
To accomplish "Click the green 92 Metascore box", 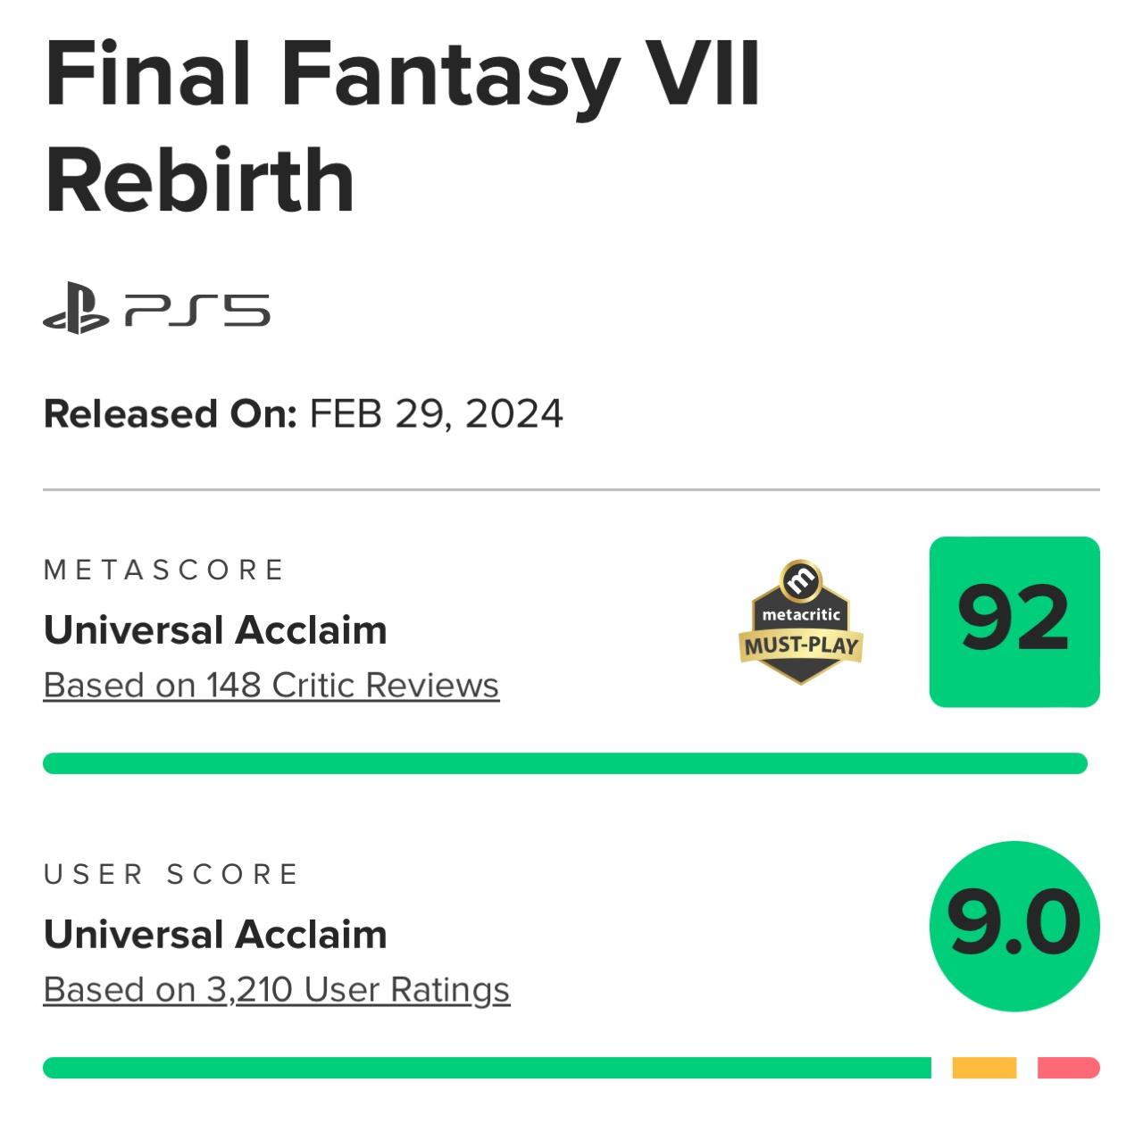I will pyautogui.click(x=1014, y=621).
